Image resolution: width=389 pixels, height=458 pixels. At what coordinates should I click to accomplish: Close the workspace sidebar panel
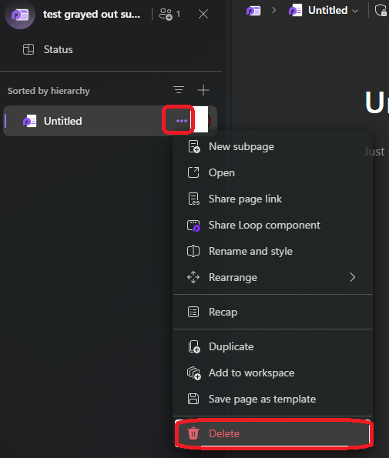pyautogui.click(x=203, y=14)
